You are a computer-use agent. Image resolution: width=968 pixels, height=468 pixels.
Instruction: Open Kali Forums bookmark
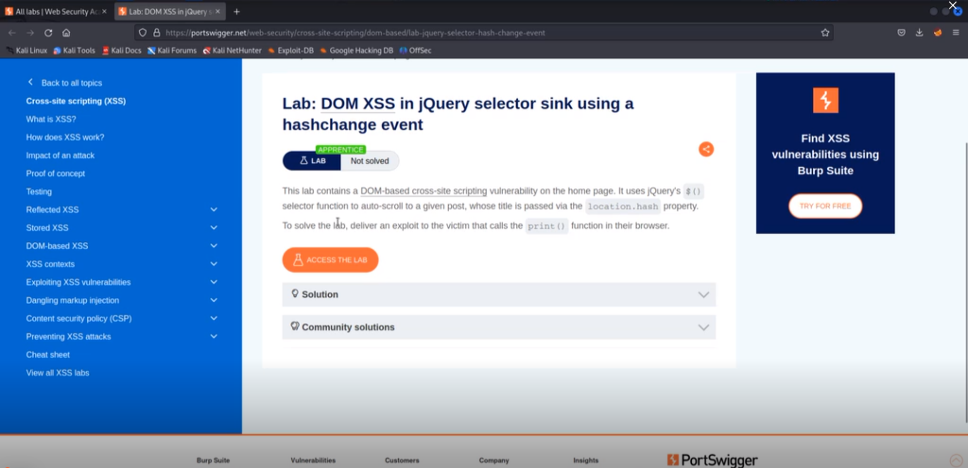point(172,50)
